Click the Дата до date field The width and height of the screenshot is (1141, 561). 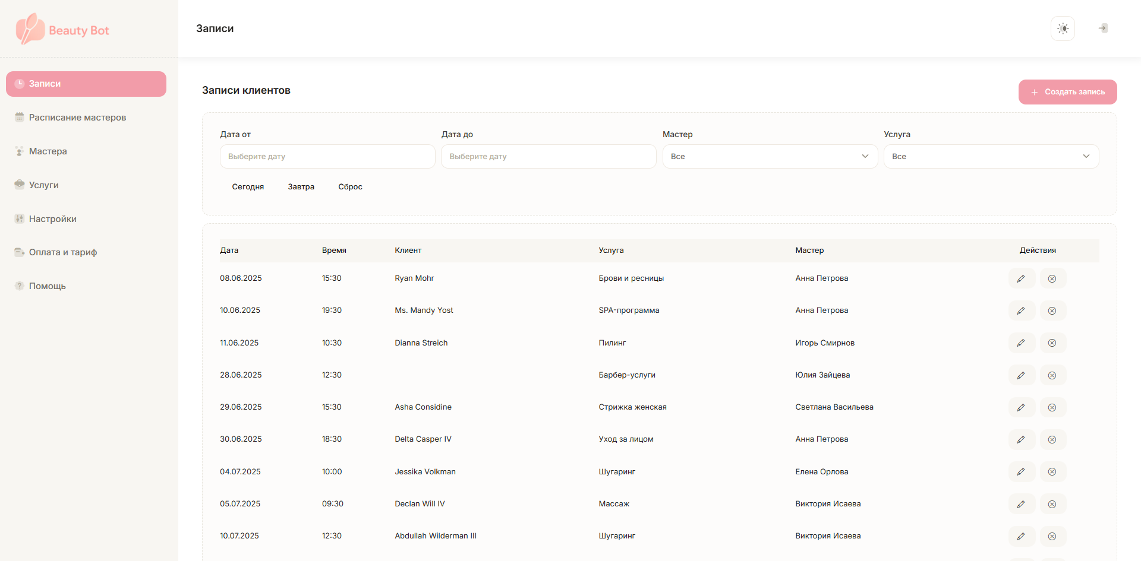(548, 157)
